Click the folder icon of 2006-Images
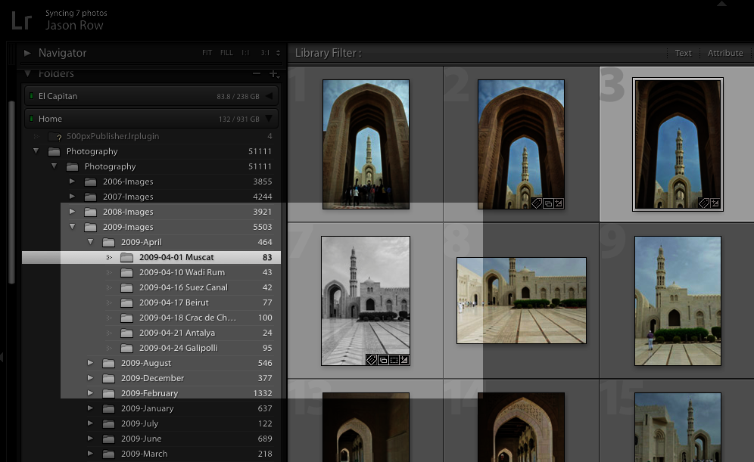The height and width of the screenshot is (462, 754). tap(90, 181)
